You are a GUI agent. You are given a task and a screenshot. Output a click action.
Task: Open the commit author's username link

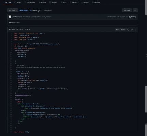point(17,17)
